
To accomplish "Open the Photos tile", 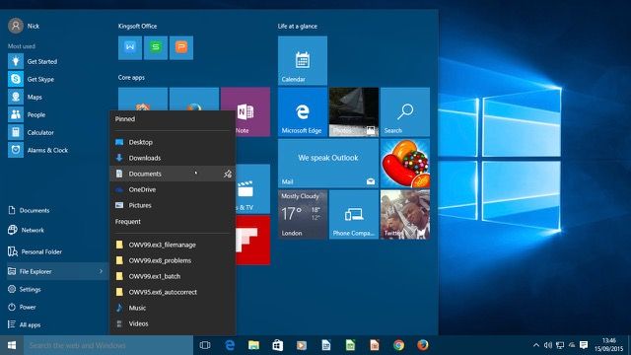I will point(354,111).
